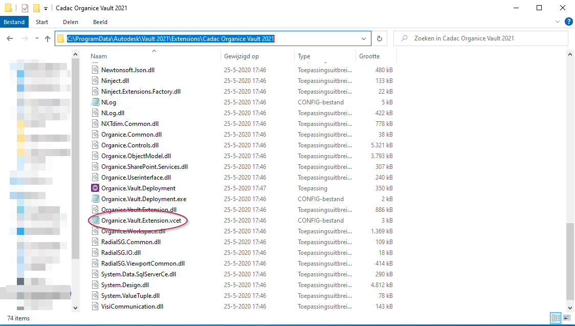
Task: Go back with the Back arrow
Action: pos(10,38)
